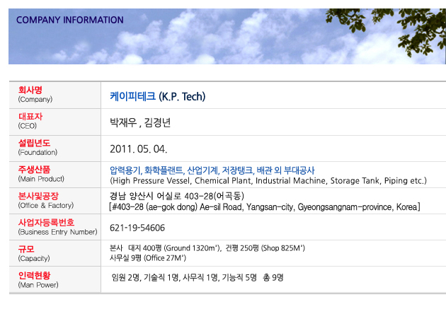446x309 pixels.
Task: Select the 사업자등록번호 (Business Entry Number) label
Action: 58,227
